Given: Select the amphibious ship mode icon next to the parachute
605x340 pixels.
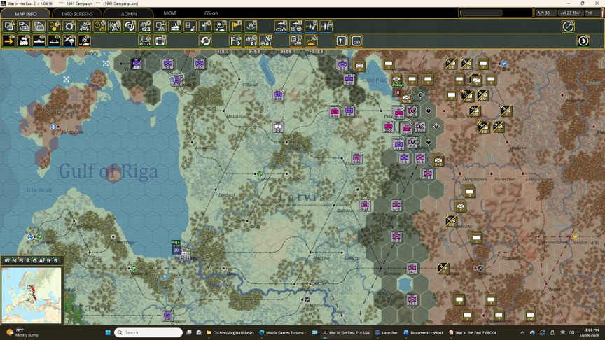Looking at the screenshot, I should [54, 41].
